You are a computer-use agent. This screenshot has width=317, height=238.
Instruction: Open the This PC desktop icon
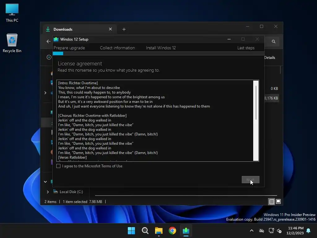point(12,13)
